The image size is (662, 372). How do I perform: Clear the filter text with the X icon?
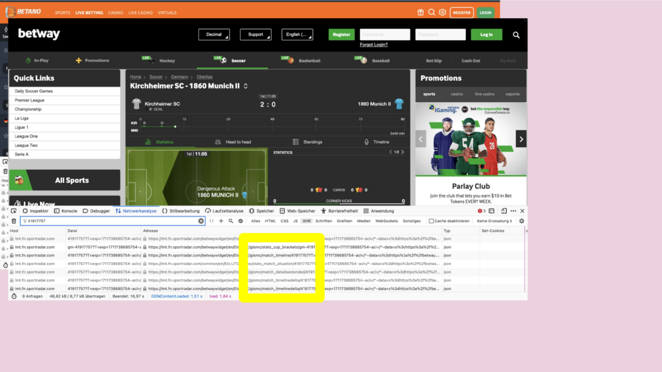(x=201, y=221)
